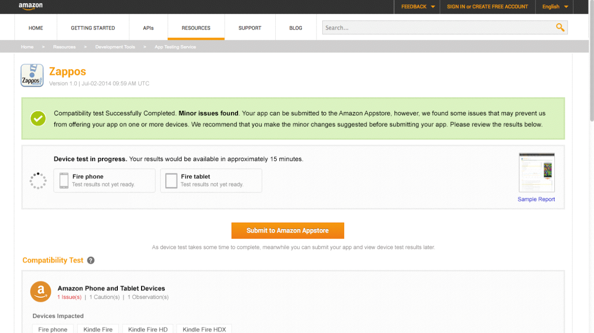
Task: Switch to the RESOURCES tab
Action: [x=196, y=28]
